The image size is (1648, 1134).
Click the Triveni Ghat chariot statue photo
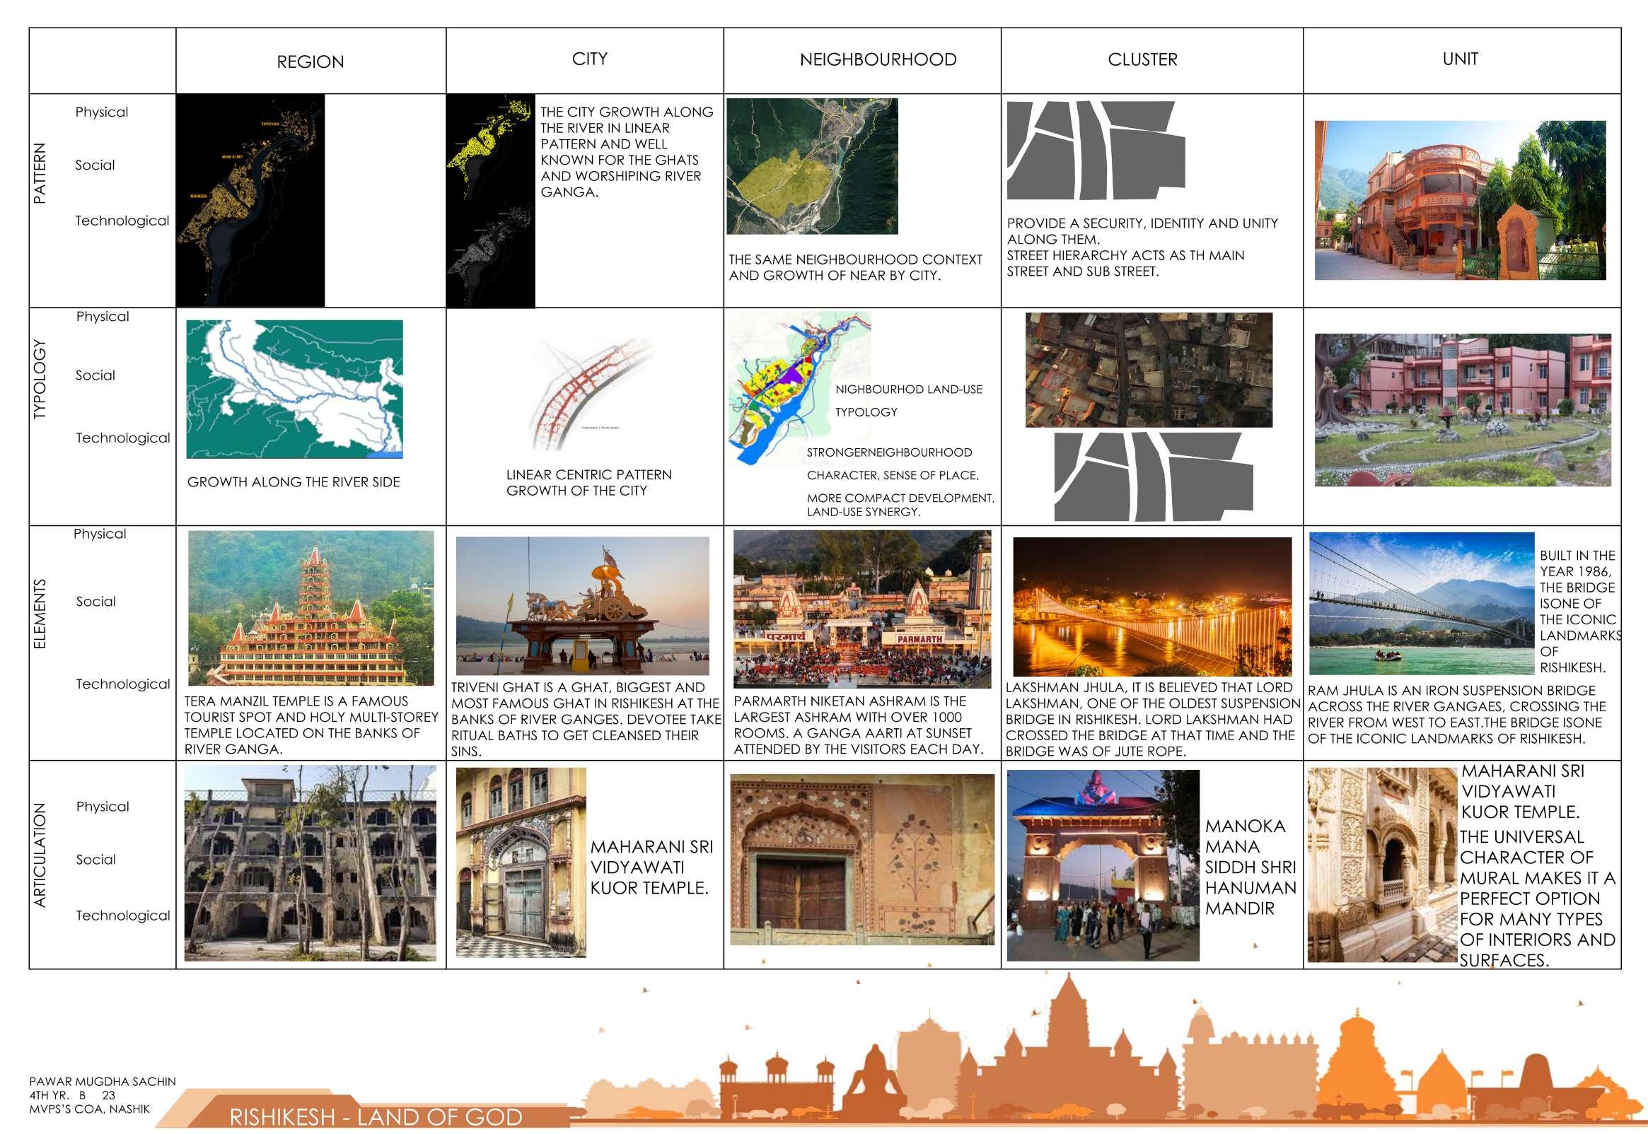point(582,605)
